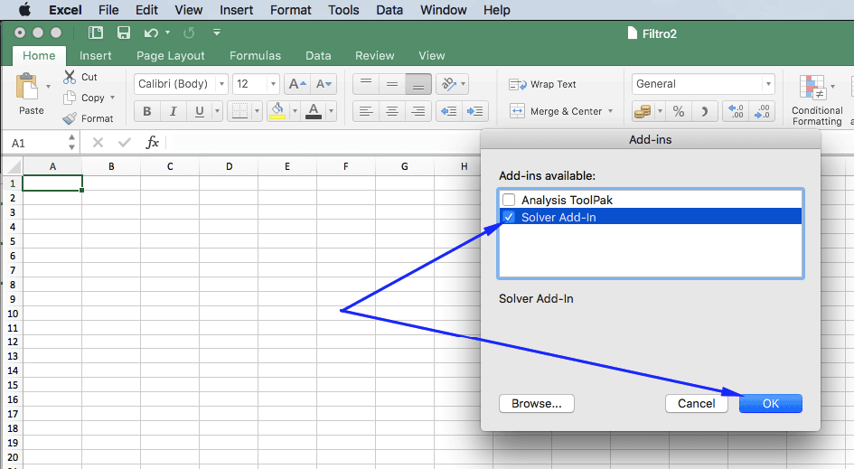This screenshot has height=469, width=854.
Task: Open the Apple menu
Action: (x=24, y=10)
